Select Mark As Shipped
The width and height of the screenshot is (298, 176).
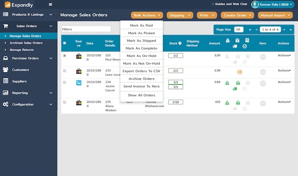(x=141, y=40)
